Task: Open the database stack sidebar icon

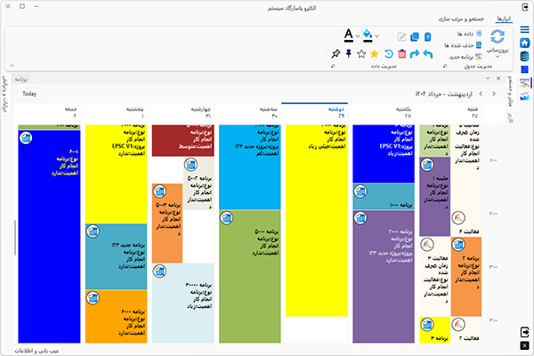Action: [524, 56]
